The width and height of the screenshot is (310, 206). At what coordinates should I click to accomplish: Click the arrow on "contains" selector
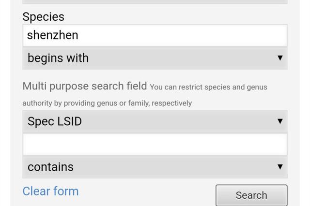(279, 167)
